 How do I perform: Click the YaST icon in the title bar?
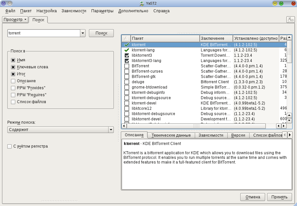tap(142, 3)
